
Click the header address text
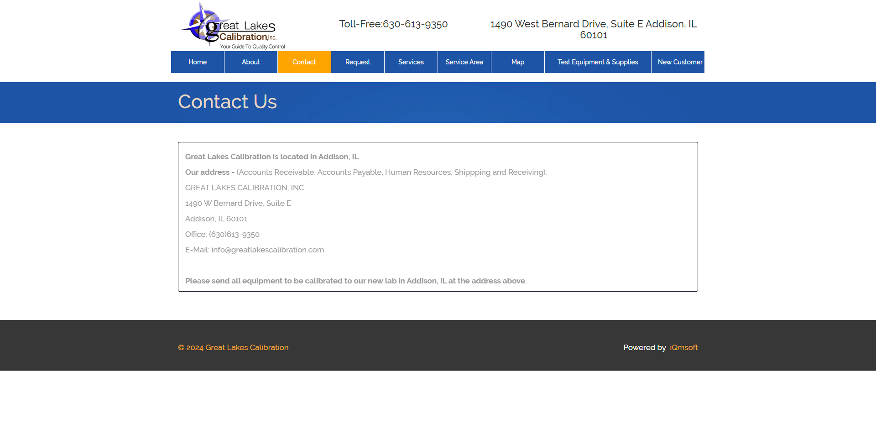pyautogui.click(x=593, y=29)
